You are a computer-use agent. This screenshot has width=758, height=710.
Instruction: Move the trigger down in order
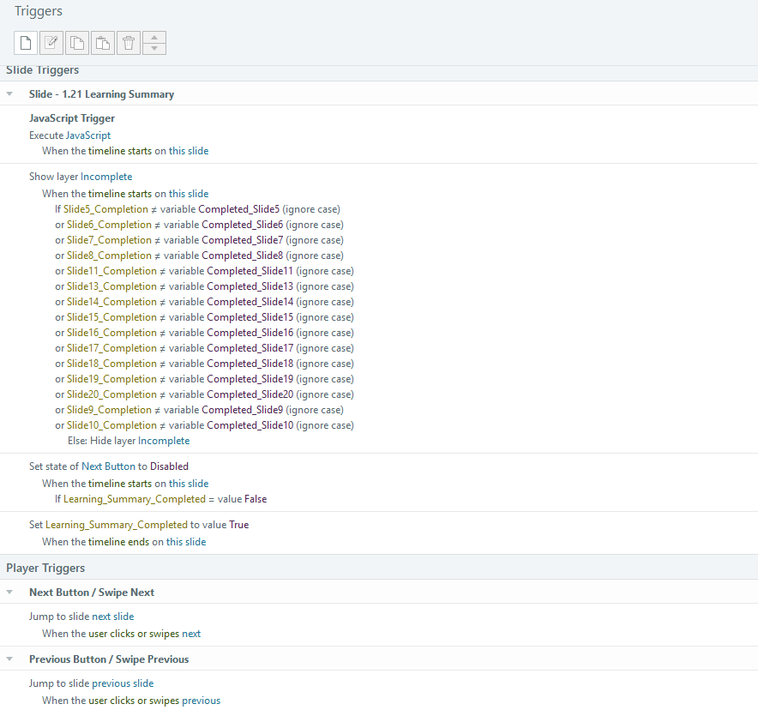coord(154,47)
